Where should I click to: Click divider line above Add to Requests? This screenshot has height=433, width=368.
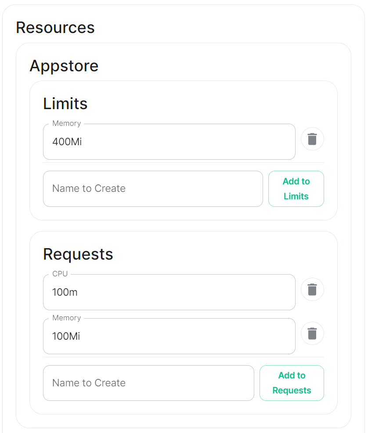click(x=184, y=357)
